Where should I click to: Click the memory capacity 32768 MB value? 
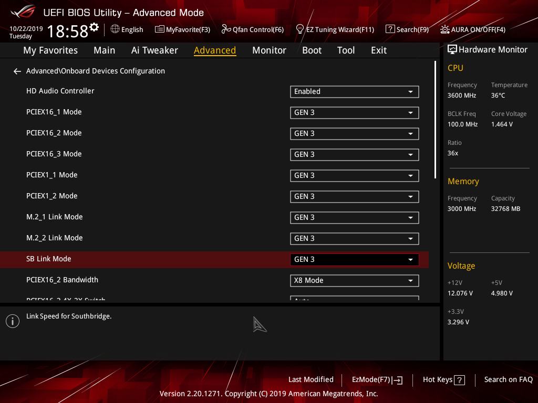tap(505, 209)
